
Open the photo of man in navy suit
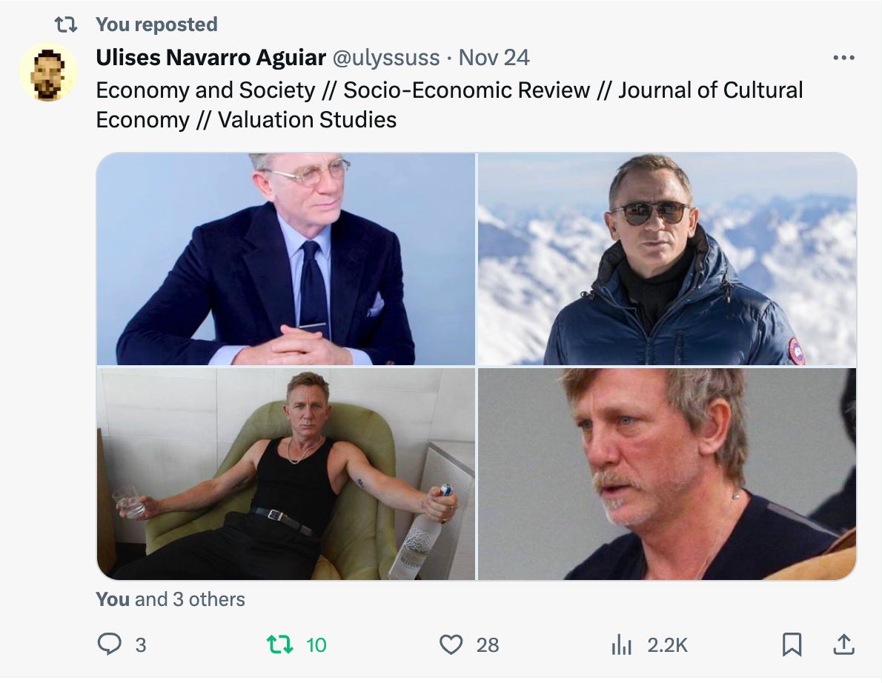pyautogui.click(x=286, y=259)
